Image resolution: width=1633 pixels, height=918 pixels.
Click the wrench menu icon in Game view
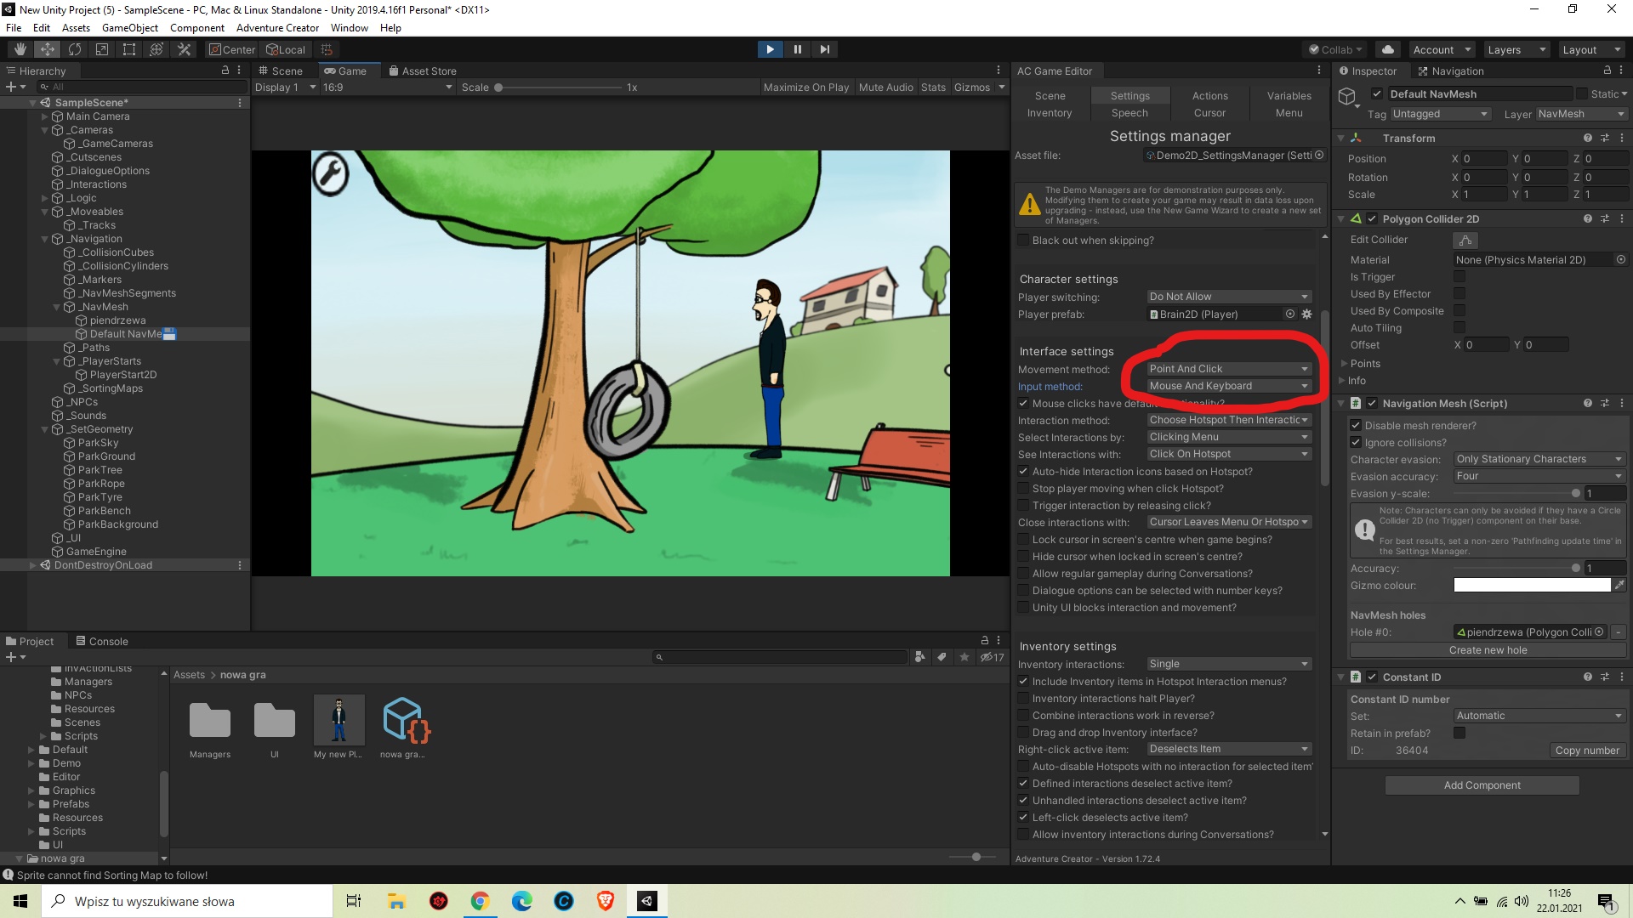[x=330, y=173]
